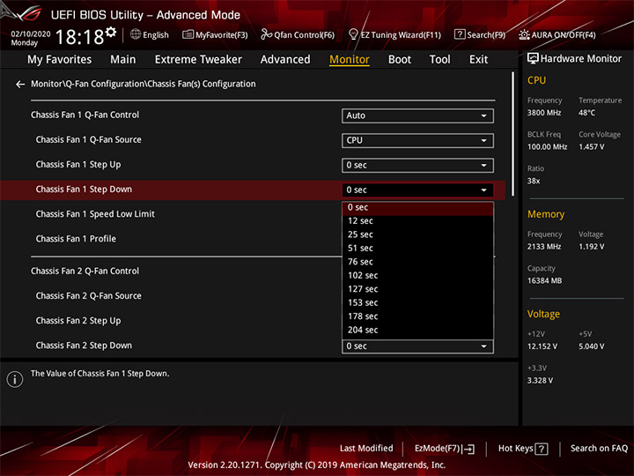The height and width of the screenshot is (476, 634).
Task: Click the Memory capacity value 16384 MB
Action: [x=545, y=281]
